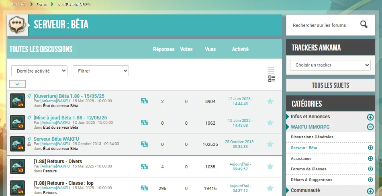
Task: Open Forums de Classes category link
Action: 308,169
